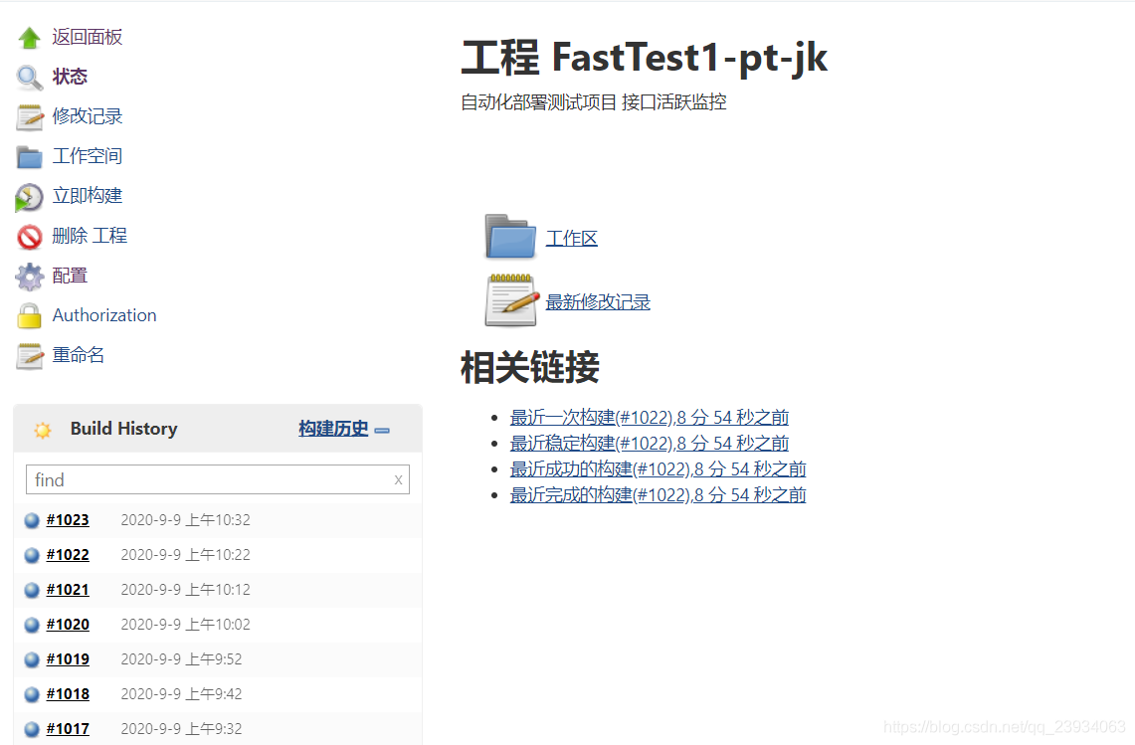Open the 最近完成的构建(#1022) link
Image resolution: width=1135 pixels, height=745 pixels.
tap(658, 495)
